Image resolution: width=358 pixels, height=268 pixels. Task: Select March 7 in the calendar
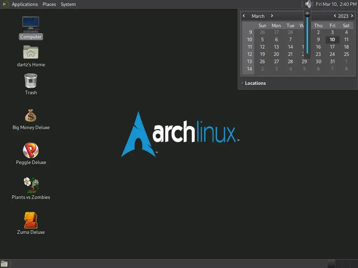coord(290,39)
